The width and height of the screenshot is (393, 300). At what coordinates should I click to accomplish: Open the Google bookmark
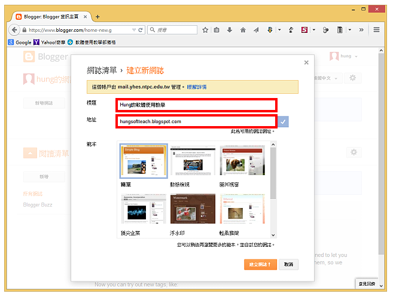click(20, 42)
